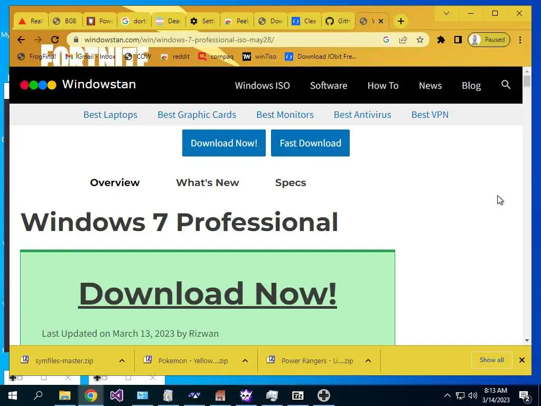Open the Best Antivirus link
The height and width of the screenshot is (406, 541).
(x=362, y=115)
